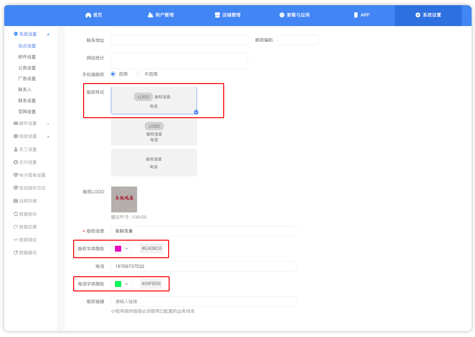Go to 联系人 in the sidebar

(25, 90)
